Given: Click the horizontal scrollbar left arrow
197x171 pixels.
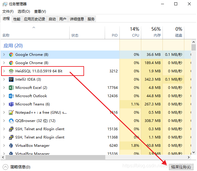Looking at the screenshot, I should (x=3, y=157).
